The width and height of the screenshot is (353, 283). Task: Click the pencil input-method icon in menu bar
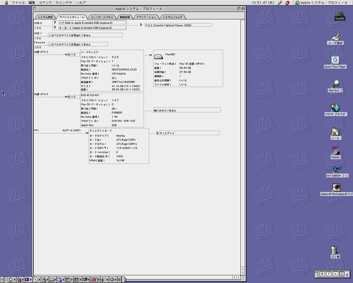(x=280, y=3)
